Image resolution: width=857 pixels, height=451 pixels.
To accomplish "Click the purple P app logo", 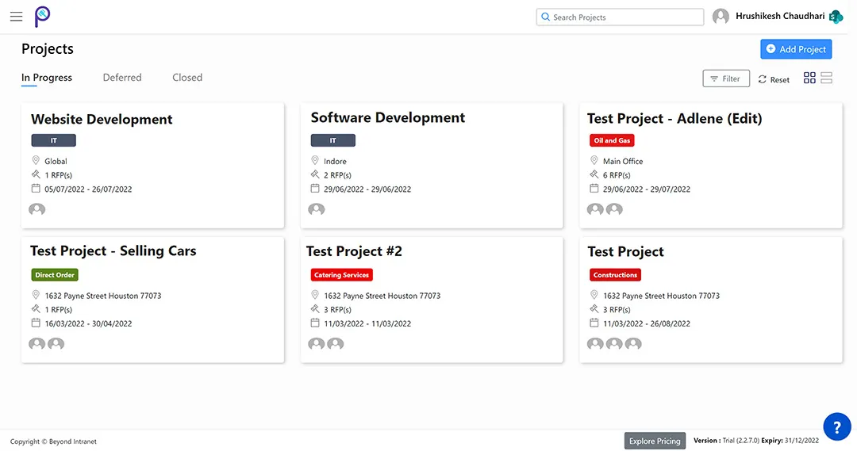I will point(42,17).
